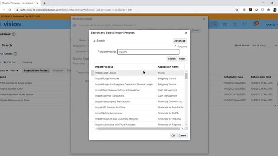Reset the import process search
278x156 pixels.
182,59
